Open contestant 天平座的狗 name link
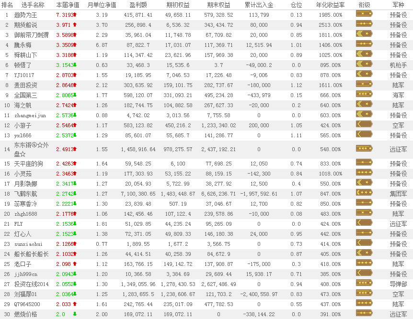The image size is (413, 319). point(28,164)
